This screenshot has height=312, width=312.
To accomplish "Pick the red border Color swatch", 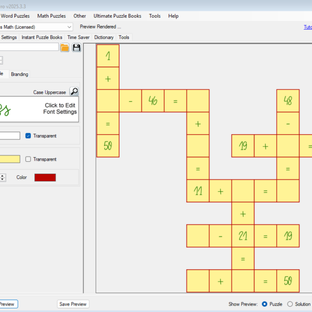I will (x=45, y=177).
